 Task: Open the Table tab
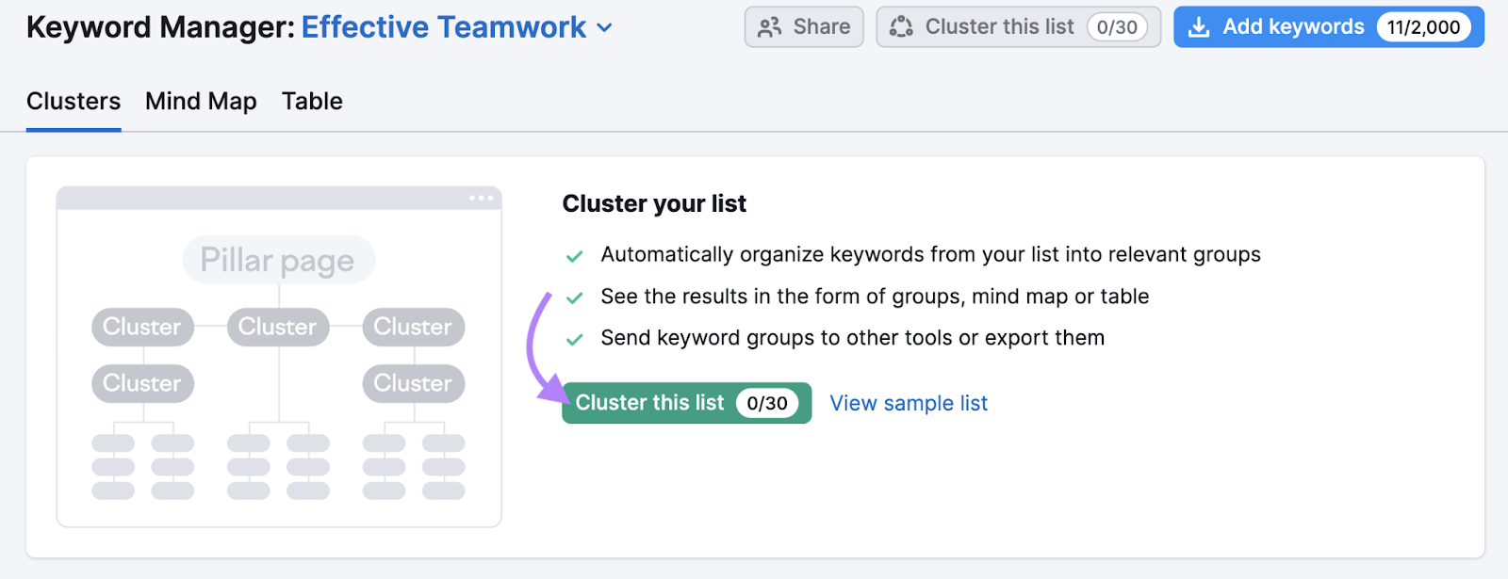coord(312,102)
